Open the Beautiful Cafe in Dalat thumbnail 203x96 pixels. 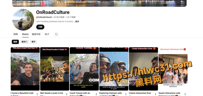pyautogui.click(x=25, y=69)
